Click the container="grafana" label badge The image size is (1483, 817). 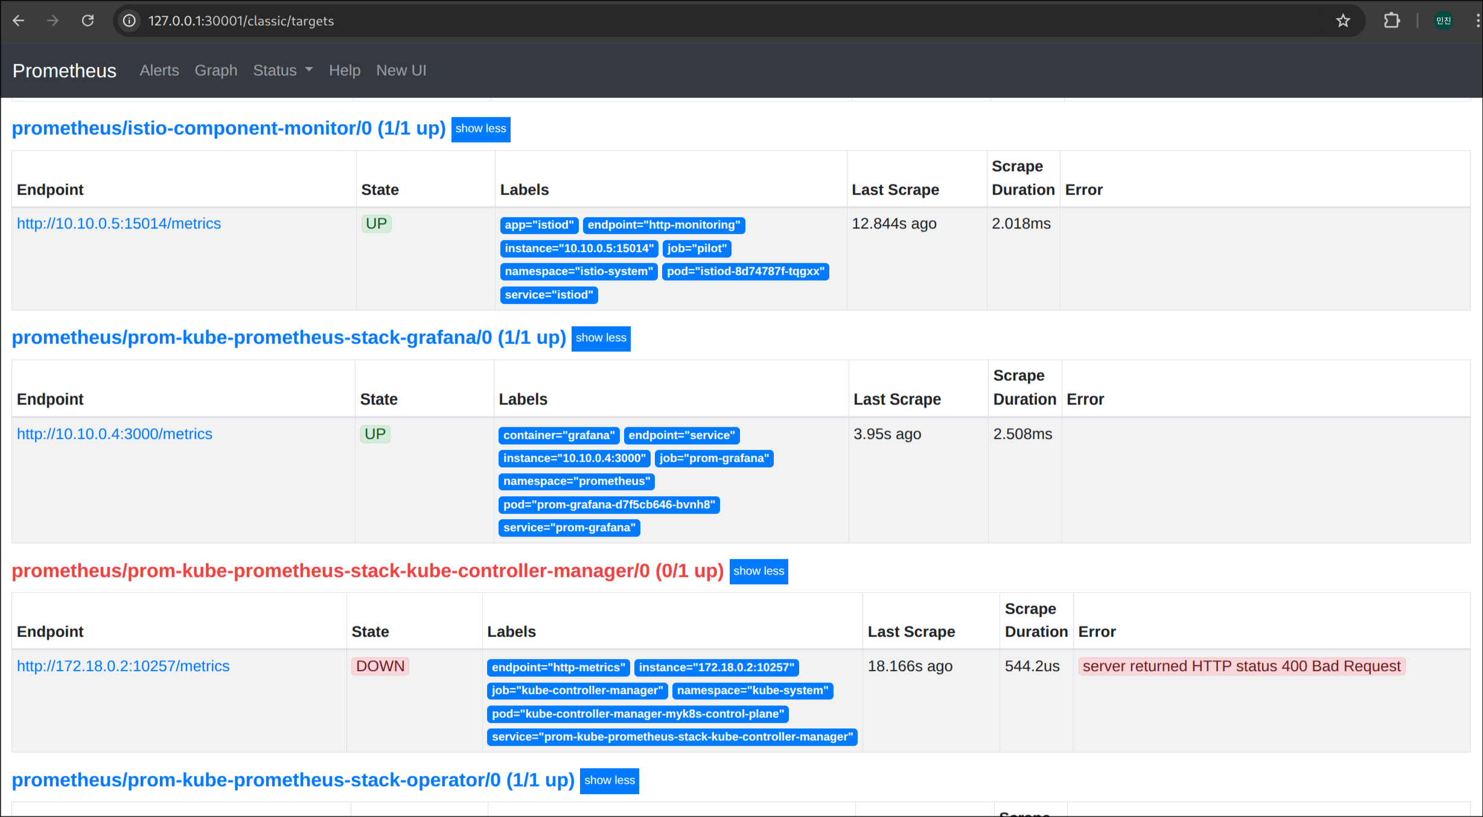[x=559, y=436]
